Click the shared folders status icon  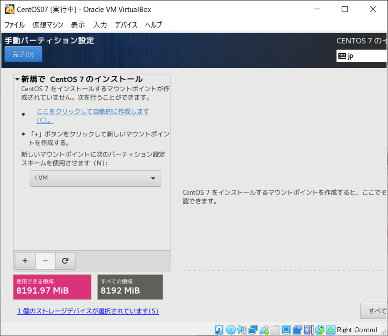pyautogui.click(x=275, y=330)
